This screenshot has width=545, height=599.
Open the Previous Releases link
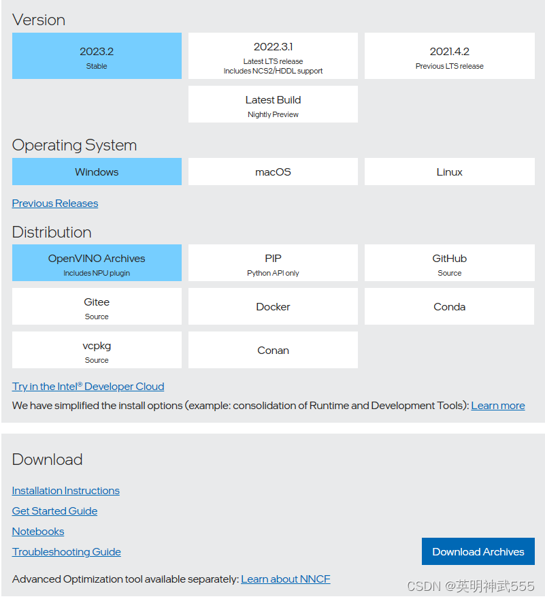(55, 204)
